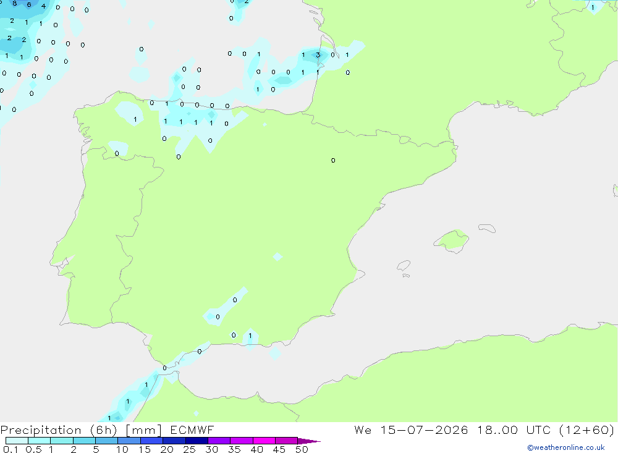Click the Mallorca island on the map

tap(452, 240)
